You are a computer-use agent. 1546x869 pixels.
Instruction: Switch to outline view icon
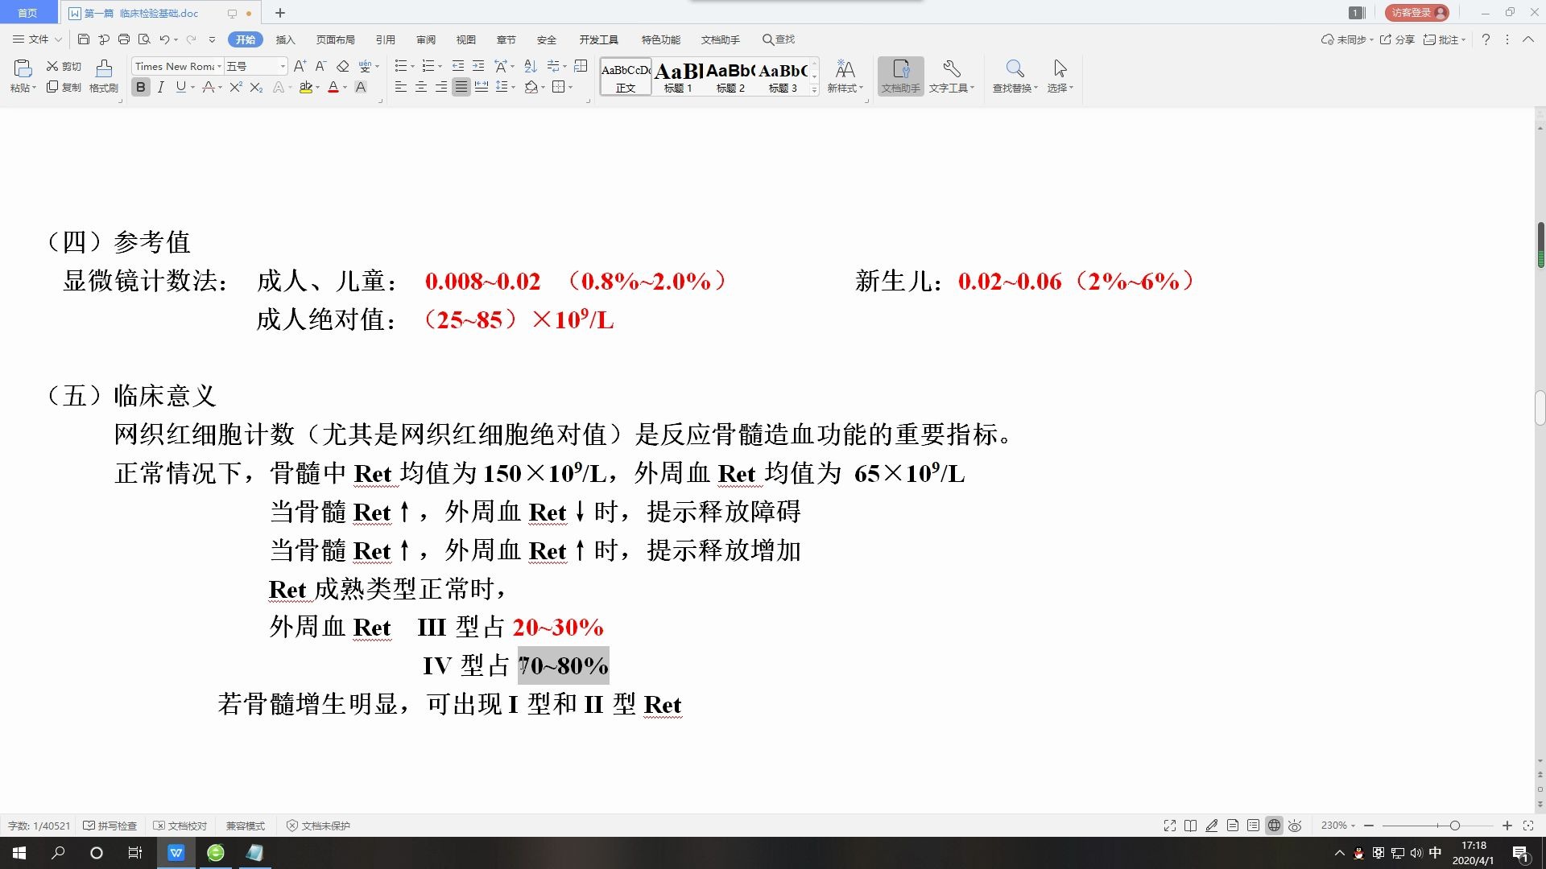tap(1253, 826)
